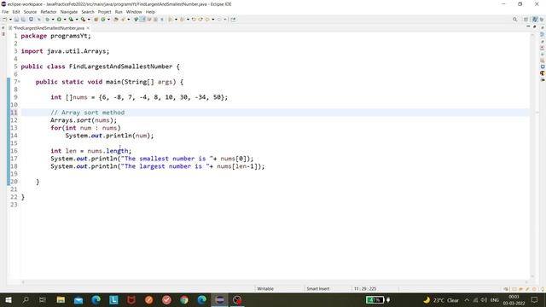
Task: Open the Help menu
Action: click(150, 12)
